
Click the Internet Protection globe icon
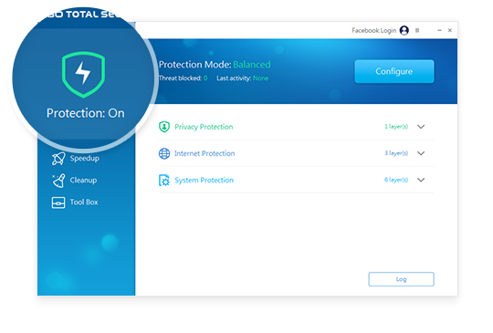point(164,153)
